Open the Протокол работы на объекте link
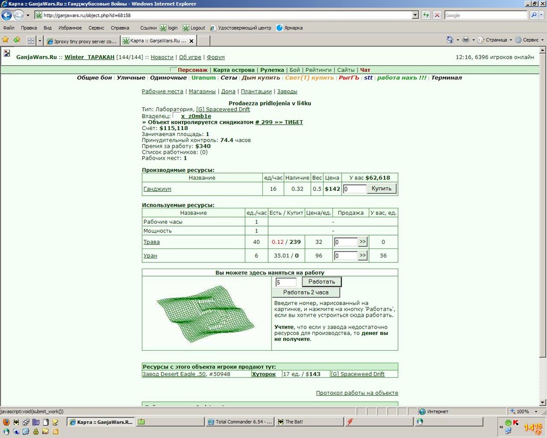The image size is (547, 438). tap(357, 393)
